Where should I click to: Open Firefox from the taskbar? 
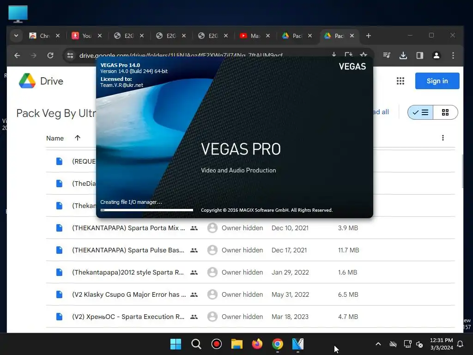point(257,344)
